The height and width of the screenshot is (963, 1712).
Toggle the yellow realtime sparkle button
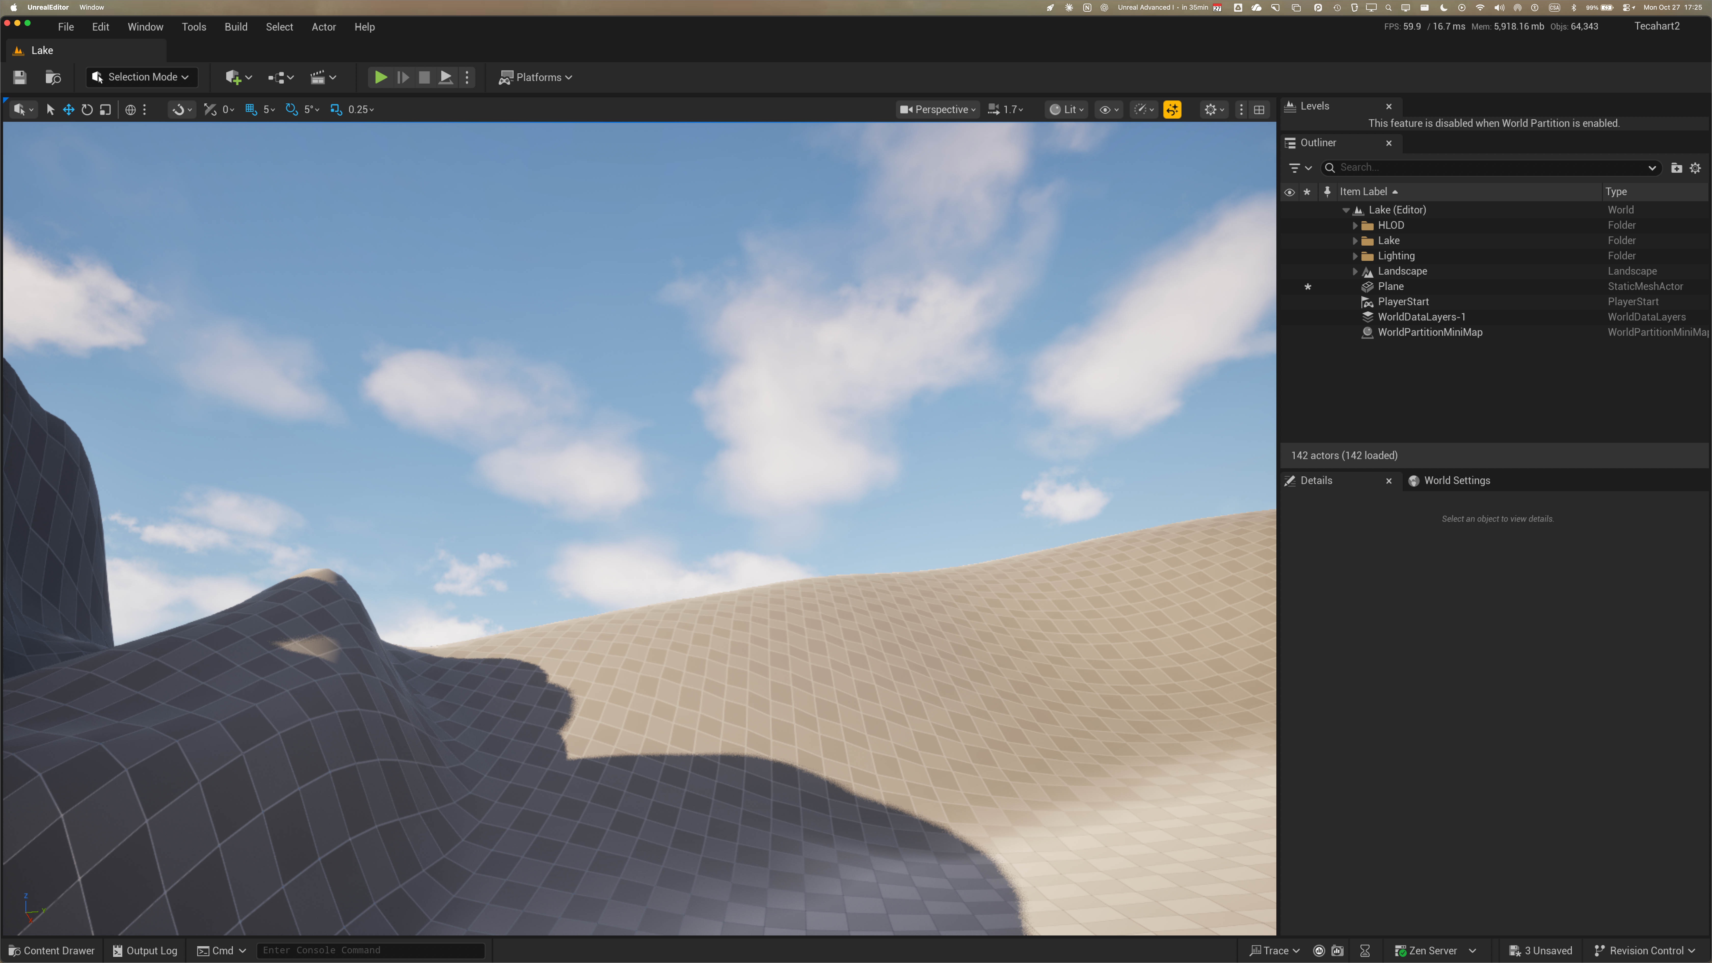click(x=1172, y=110)
